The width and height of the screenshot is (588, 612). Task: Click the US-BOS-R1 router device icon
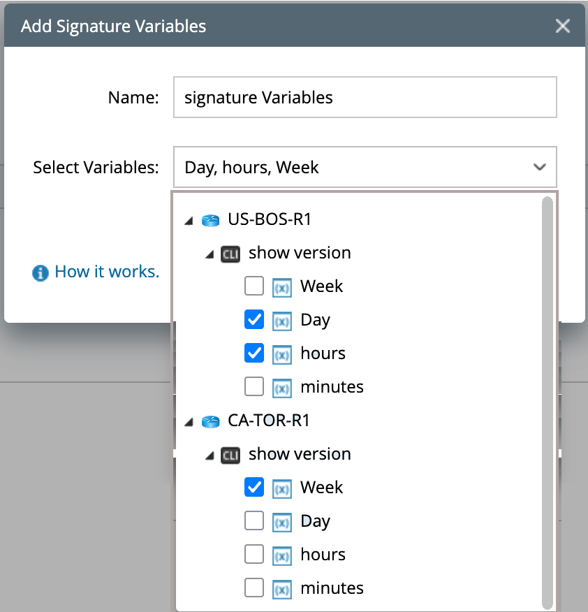tap(210, 220)
